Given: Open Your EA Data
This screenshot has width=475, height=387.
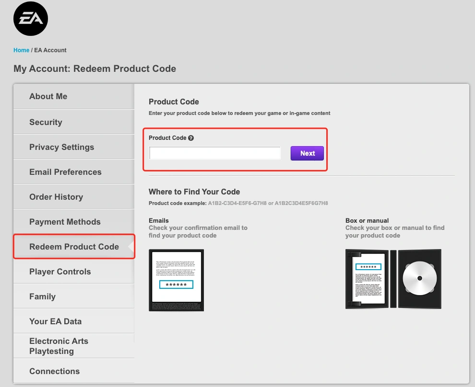Looking at the screenshot, I should click(55, 321).
